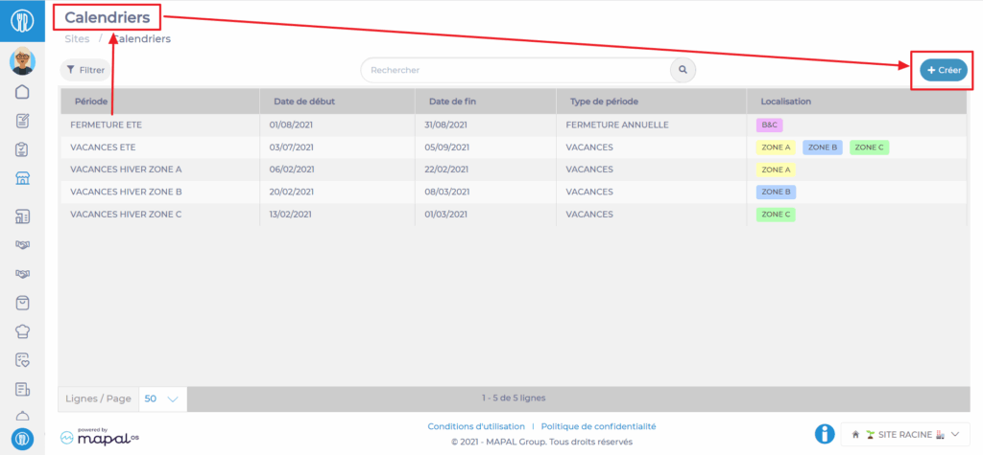Open the notes edit sidebar icon
Image resolution: width=983 pixels, height=455 pixels.
22,121
